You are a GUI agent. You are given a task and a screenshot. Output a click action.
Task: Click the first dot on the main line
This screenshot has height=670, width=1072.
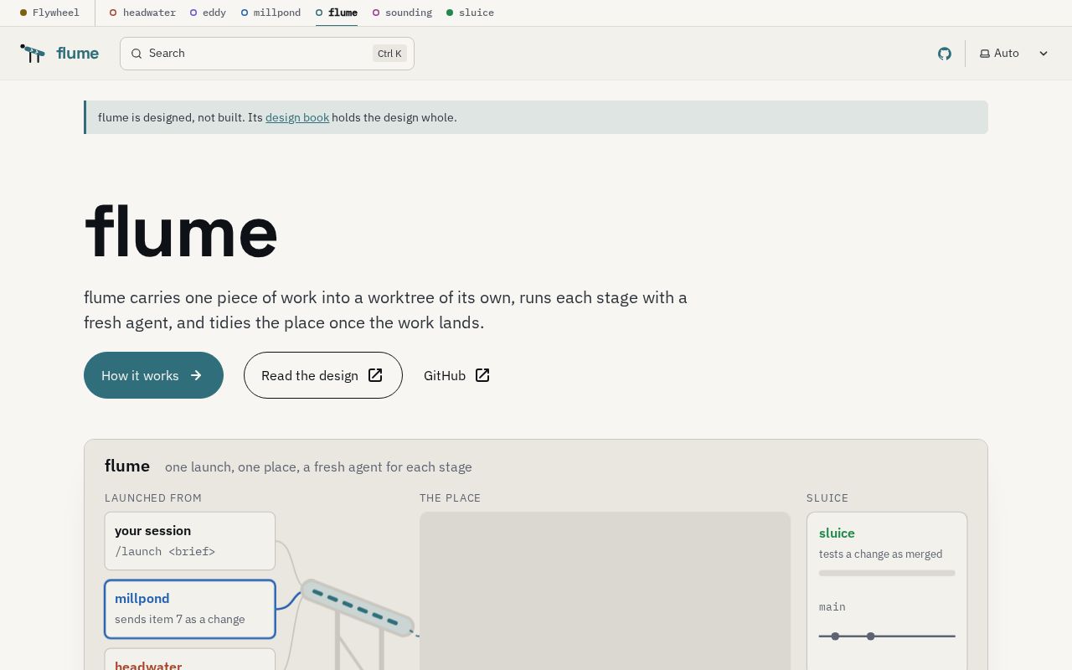[835, 636]
